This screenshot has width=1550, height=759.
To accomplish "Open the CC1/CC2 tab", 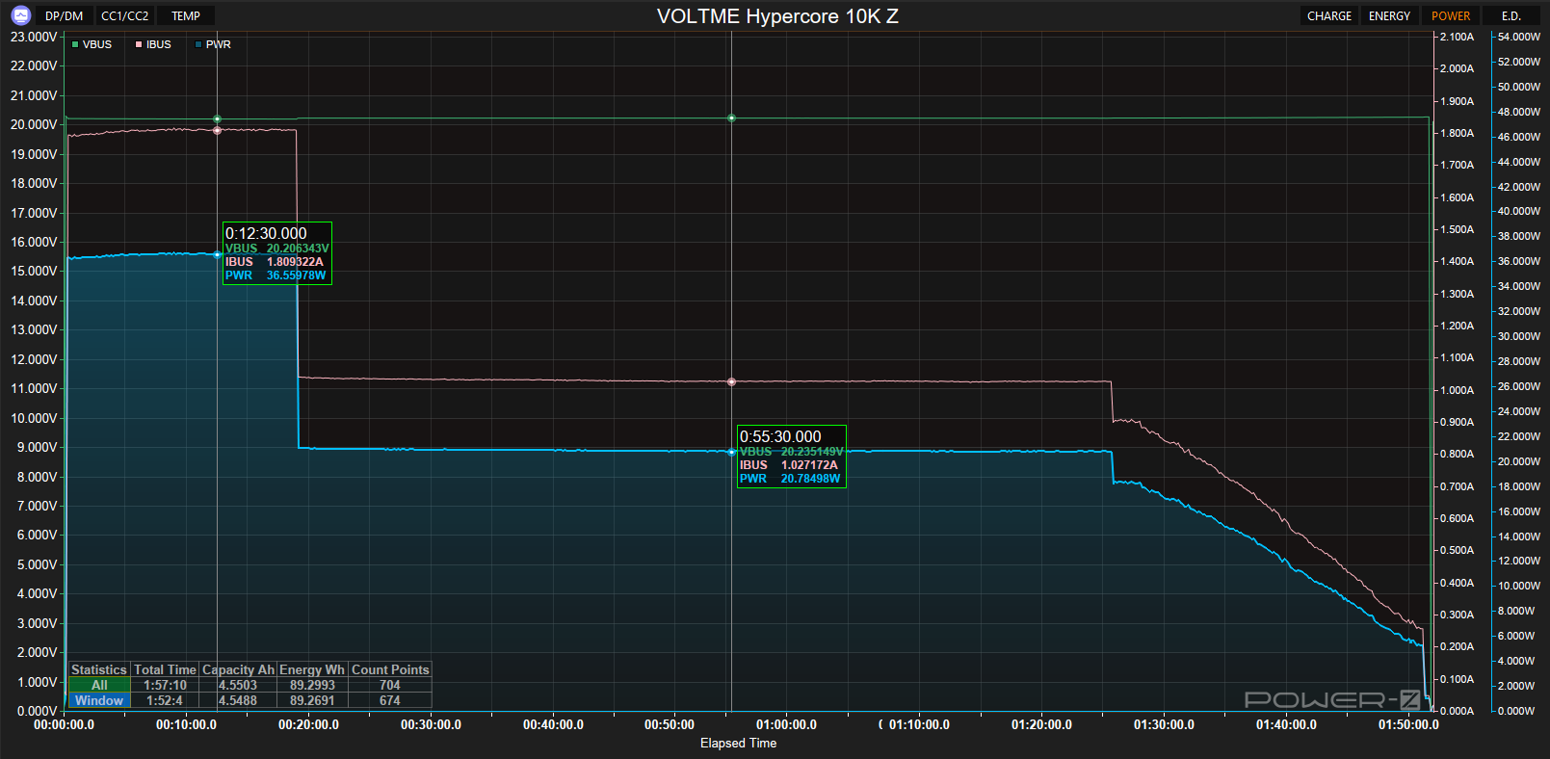I will click(125, 16).
